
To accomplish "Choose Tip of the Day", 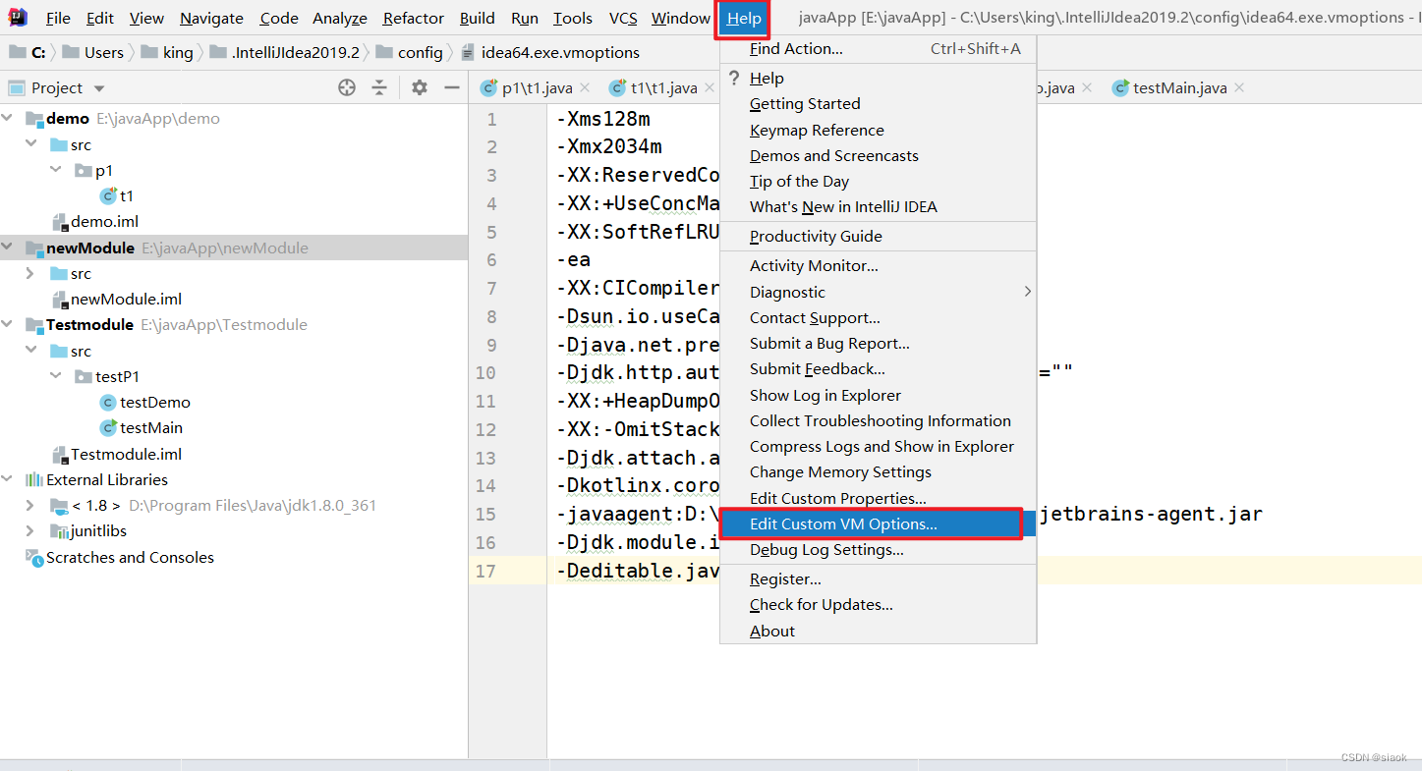I will [879, 181].
